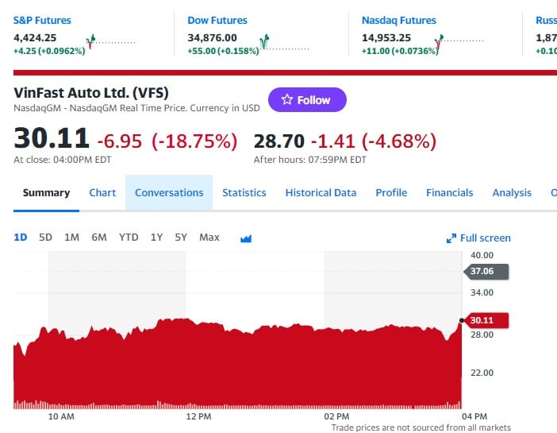The width and height of the screenshot is (557, 433).
Task: Go to the Financials tab
Action: (449, 192)
